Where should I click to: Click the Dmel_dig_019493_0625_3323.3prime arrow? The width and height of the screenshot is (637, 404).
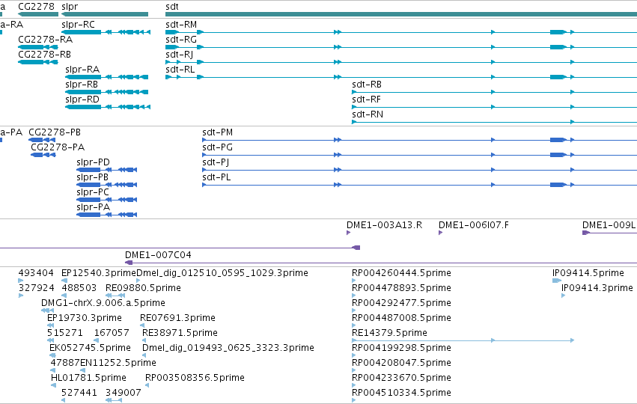click(x=144, y=355)
